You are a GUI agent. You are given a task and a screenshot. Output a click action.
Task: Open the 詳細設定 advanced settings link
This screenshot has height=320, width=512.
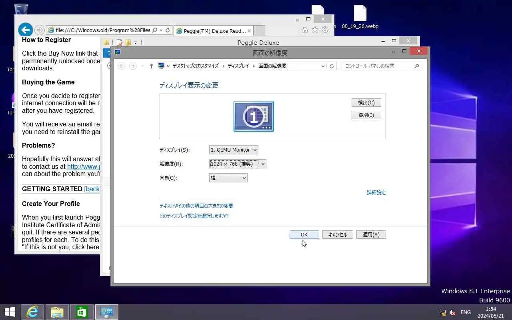376,193
